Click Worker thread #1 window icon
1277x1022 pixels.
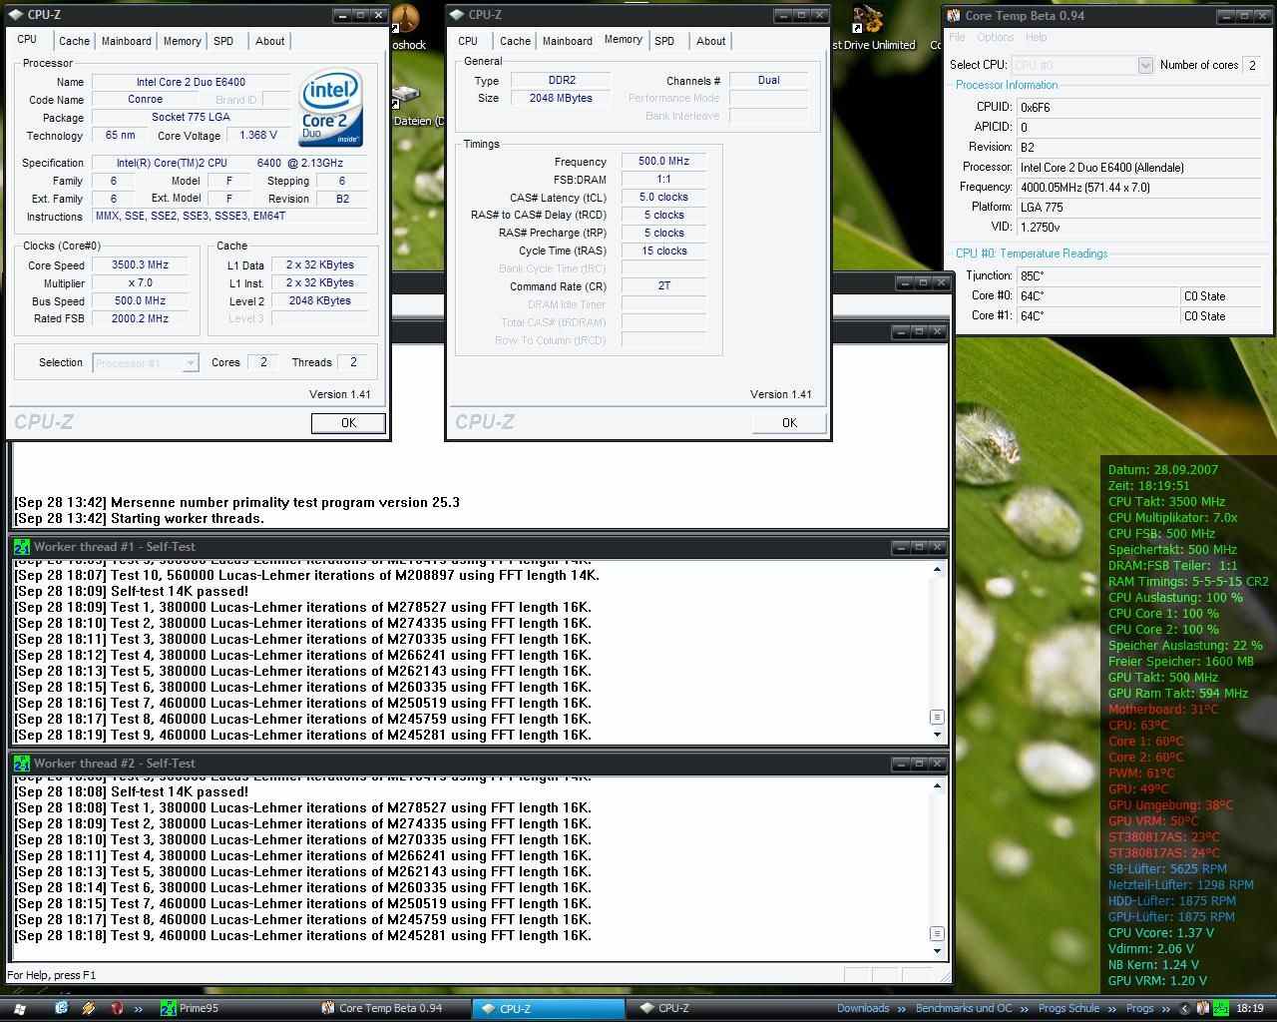pos(21,547)
